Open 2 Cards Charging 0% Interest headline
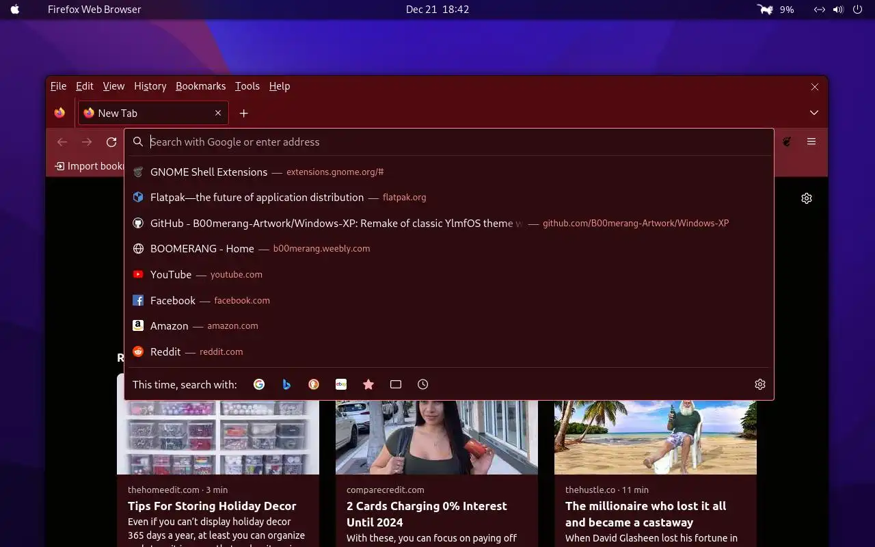 (427, 514)
